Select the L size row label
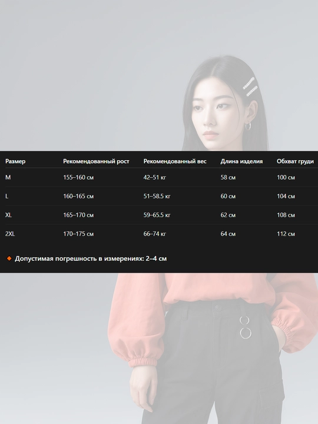The width and height of the screenshot is (318, 424). [x=6, y=196]
